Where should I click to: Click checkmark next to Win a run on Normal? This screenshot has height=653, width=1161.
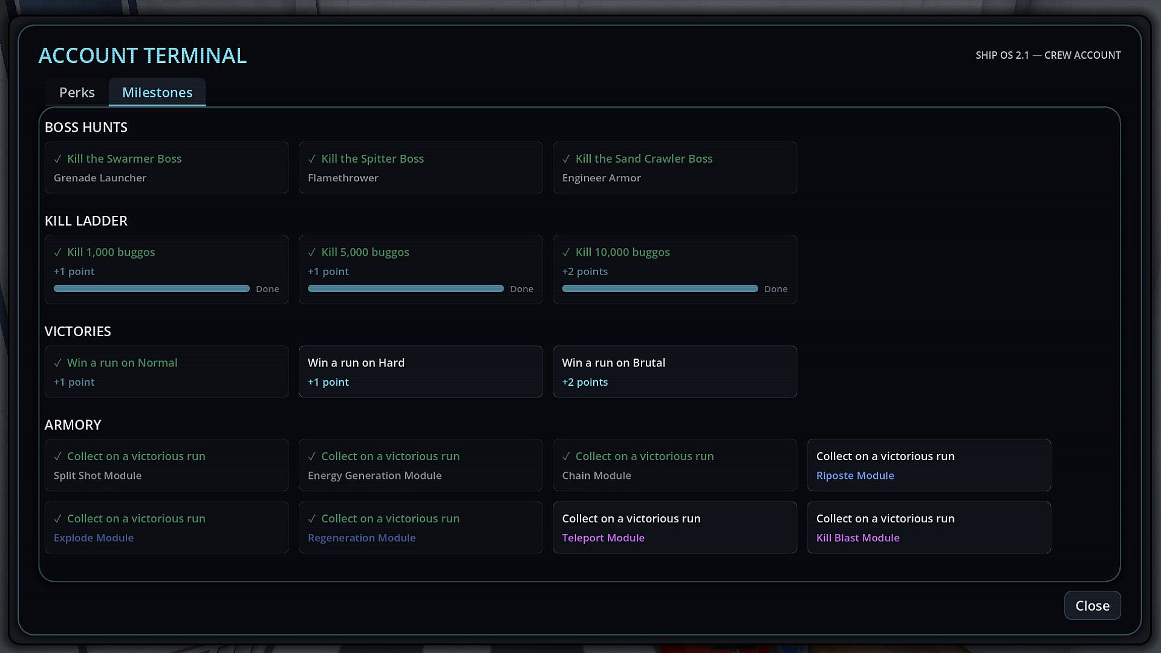(x=58, y=363)
